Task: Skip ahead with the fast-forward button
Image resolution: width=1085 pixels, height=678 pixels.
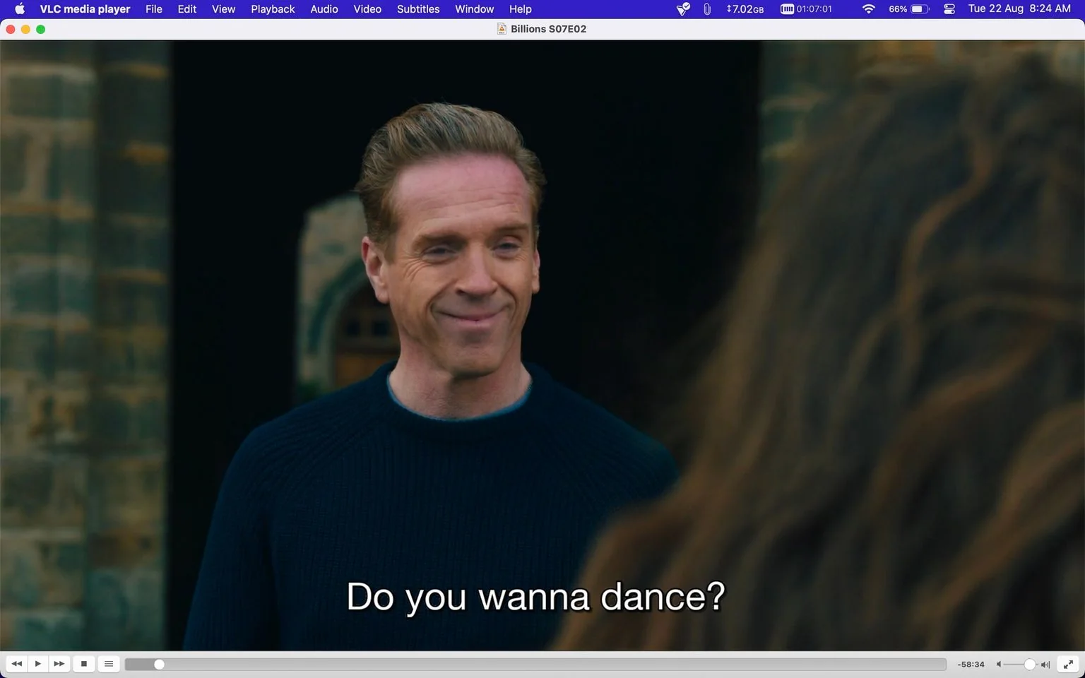Action: coord(59,664)
